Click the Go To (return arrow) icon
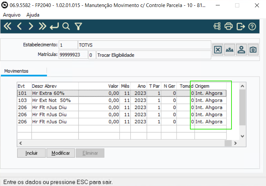 pyautogui.click(x=54, y=26)
